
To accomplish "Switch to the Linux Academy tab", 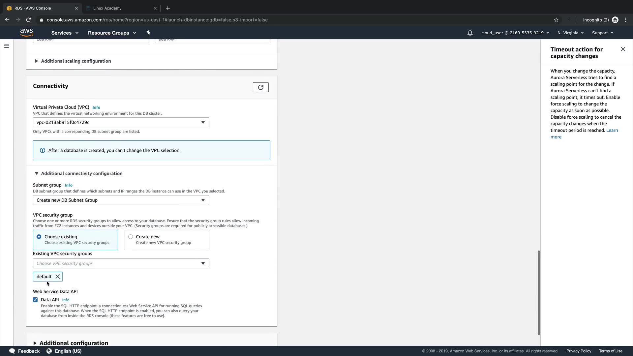I will coord(119,8).
